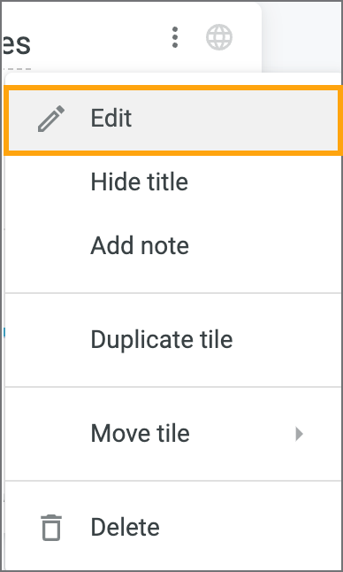Image resolution: width=343 pixels, height=572 pixels.
Task: Open the three-dot tile actions menu
Action: pos(175,37)
